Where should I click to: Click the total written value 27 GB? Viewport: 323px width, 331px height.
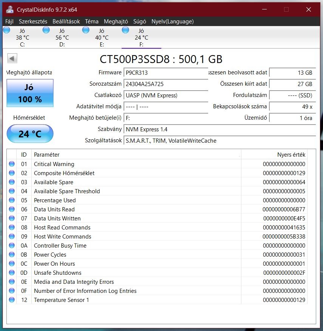click(x=292, y=84)
